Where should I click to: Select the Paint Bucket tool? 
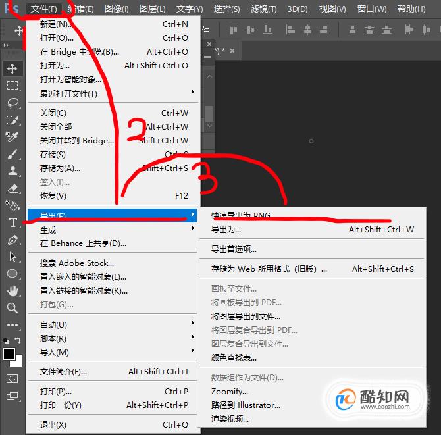click(12, 205)
